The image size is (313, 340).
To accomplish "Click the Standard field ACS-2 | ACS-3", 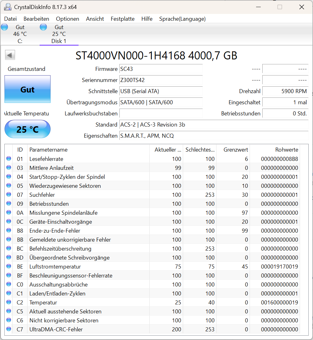I will (x=214, y=125).
